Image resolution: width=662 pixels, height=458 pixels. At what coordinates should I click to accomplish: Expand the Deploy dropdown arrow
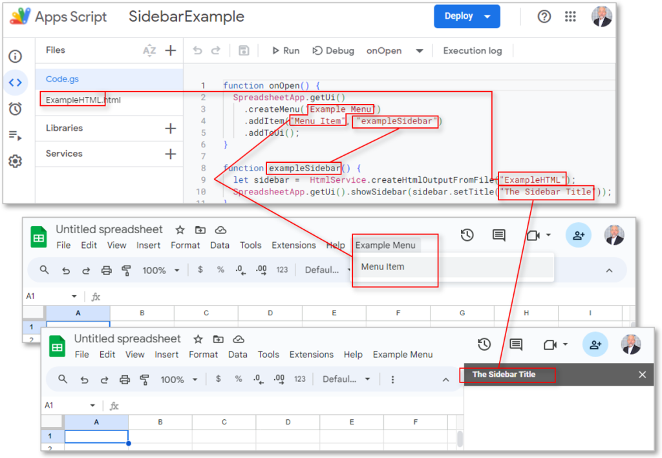point(486,16)
